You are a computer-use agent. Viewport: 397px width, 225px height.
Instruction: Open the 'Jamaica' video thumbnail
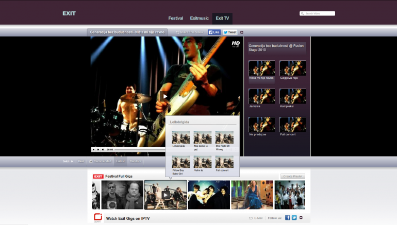261,96
